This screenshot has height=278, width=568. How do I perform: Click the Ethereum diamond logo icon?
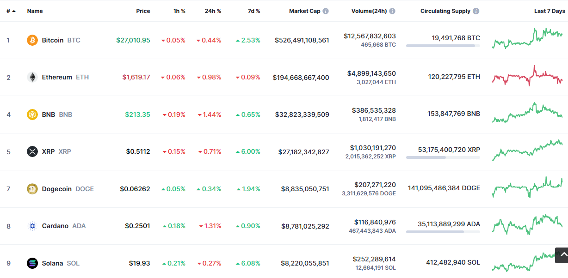pos(32,77)
